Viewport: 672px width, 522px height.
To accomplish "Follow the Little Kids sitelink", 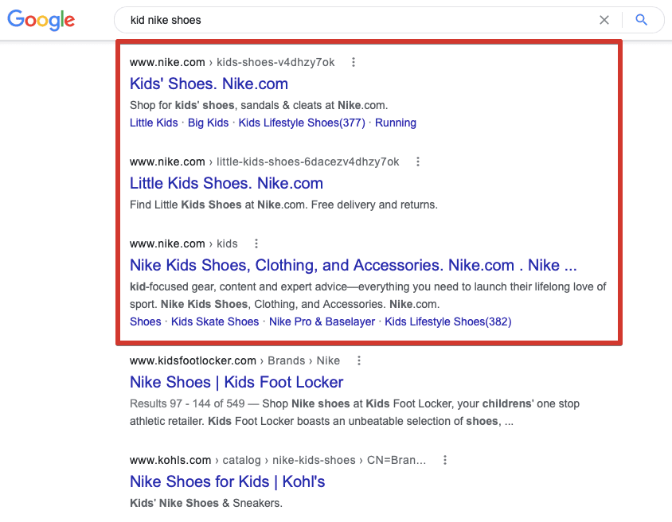I will 154,123.
